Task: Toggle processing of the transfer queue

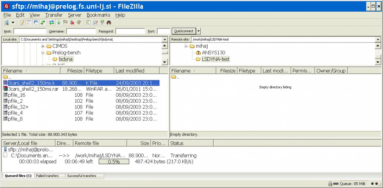Action: coord(58,22)
